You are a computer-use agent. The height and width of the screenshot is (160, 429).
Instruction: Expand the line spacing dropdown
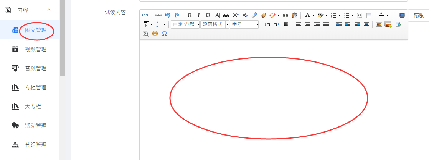(x=165, y=25)
